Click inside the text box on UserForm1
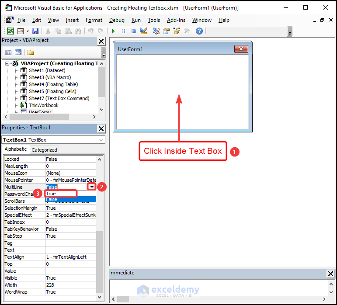Image resolution: width=337 pixels, height=305 pixels. click(x=183, y=92)
